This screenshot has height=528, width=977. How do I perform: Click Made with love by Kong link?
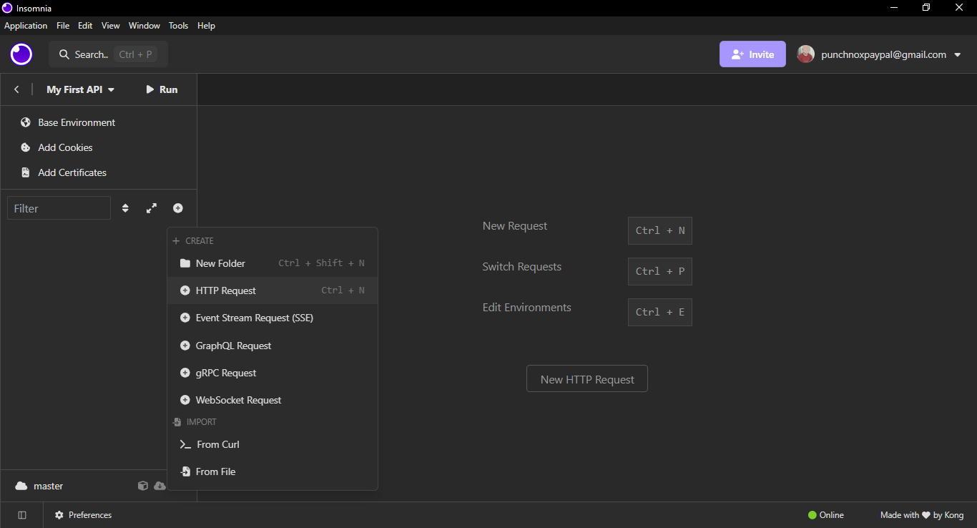922,515
